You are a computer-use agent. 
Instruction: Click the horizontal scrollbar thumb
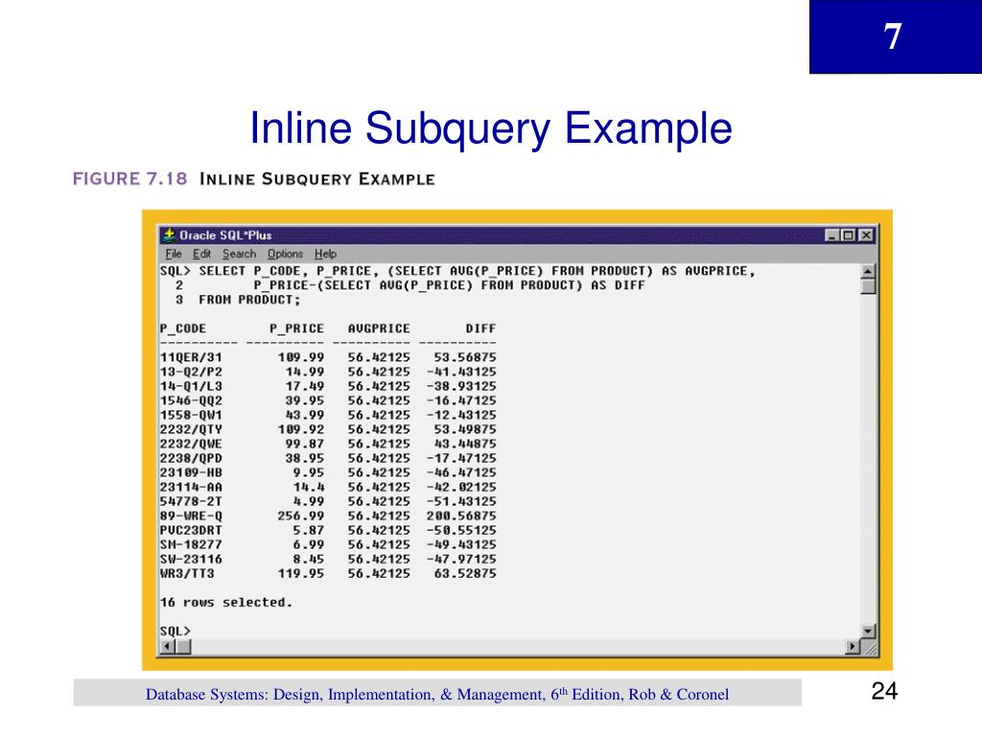tap(183, 647)
